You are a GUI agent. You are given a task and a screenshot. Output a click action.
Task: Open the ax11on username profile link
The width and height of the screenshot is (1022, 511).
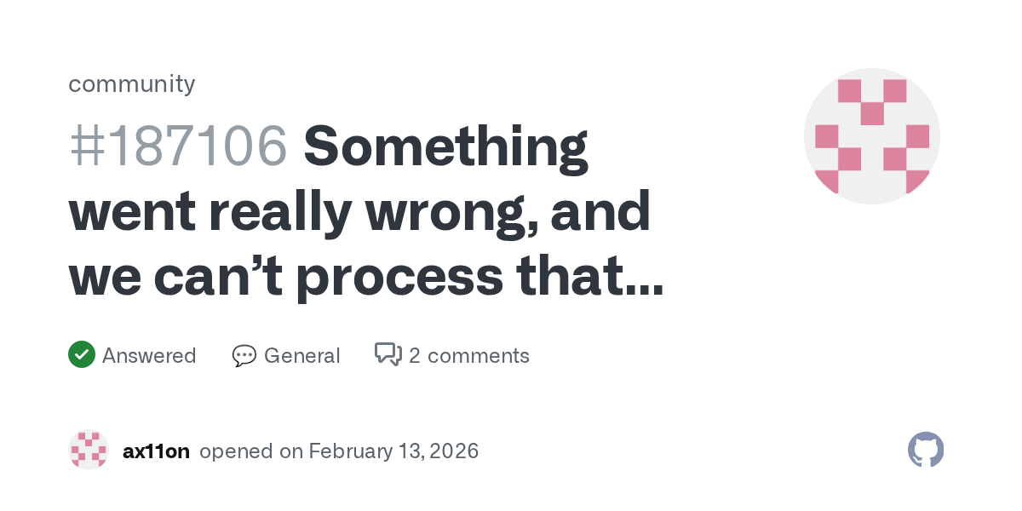point(156,451)
